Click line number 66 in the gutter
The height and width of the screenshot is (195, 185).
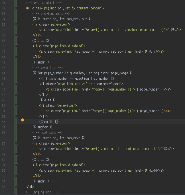[x=3, y=192]
